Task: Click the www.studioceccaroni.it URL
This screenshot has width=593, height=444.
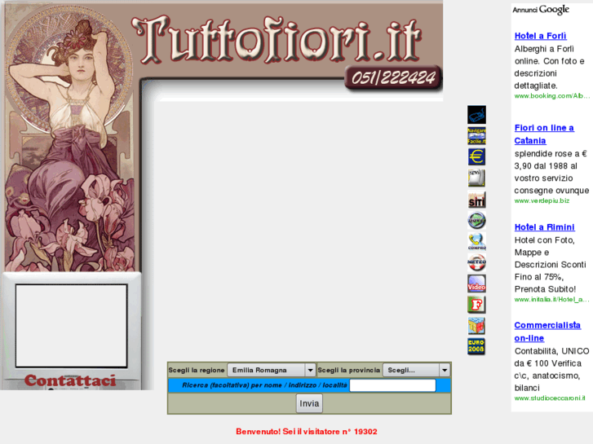Action: 550,398
